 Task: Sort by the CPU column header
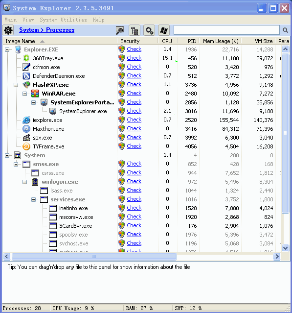click(167, 41)
